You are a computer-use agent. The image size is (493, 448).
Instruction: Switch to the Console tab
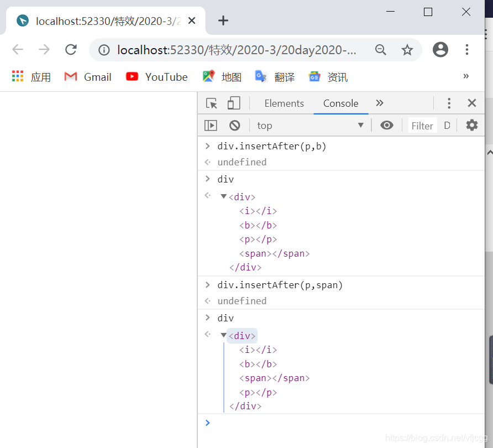pos(341,103)
